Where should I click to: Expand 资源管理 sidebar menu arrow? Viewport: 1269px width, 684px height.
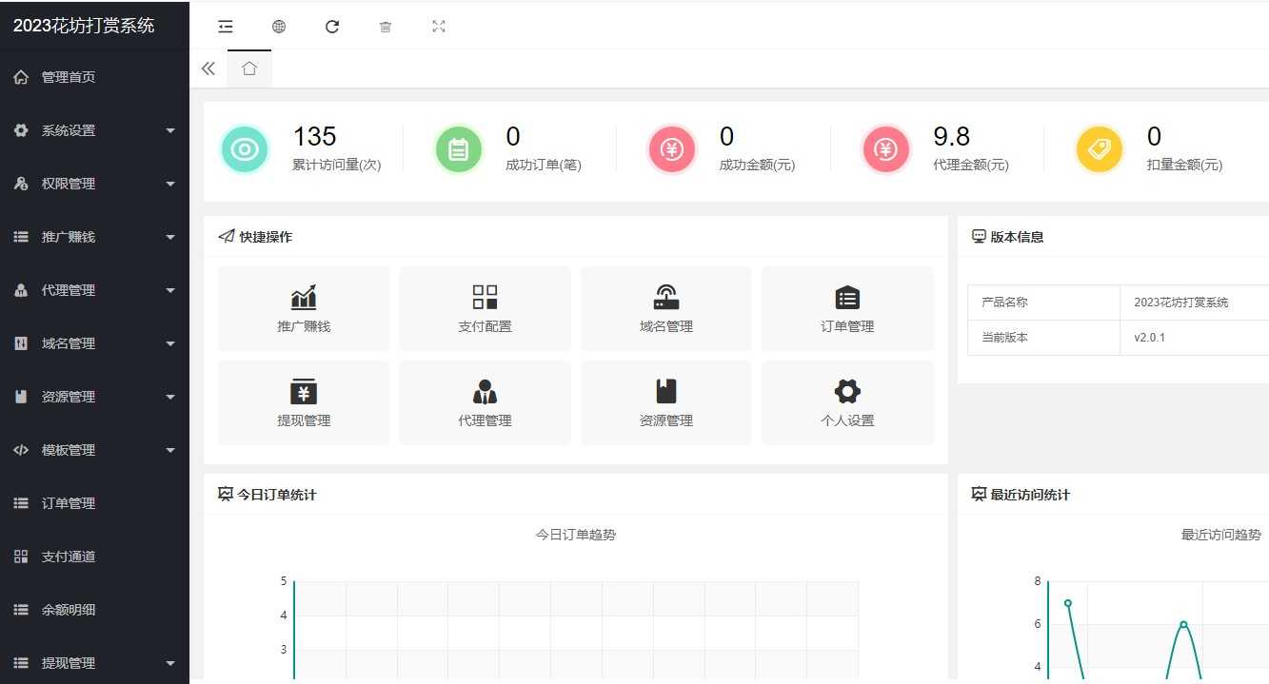170,397
